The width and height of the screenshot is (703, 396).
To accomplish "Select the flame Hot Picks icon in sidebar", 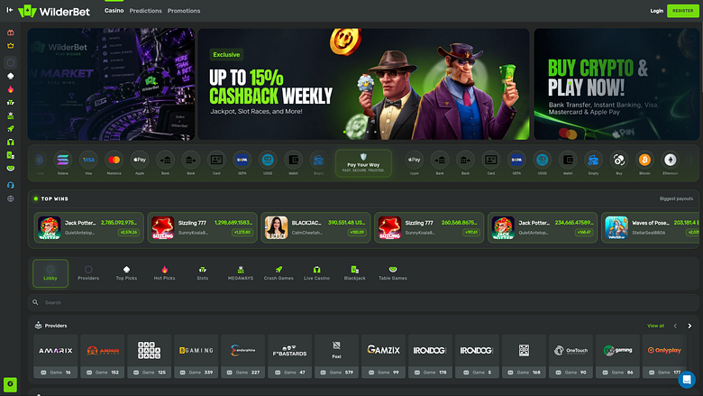I will coord(10,89).
